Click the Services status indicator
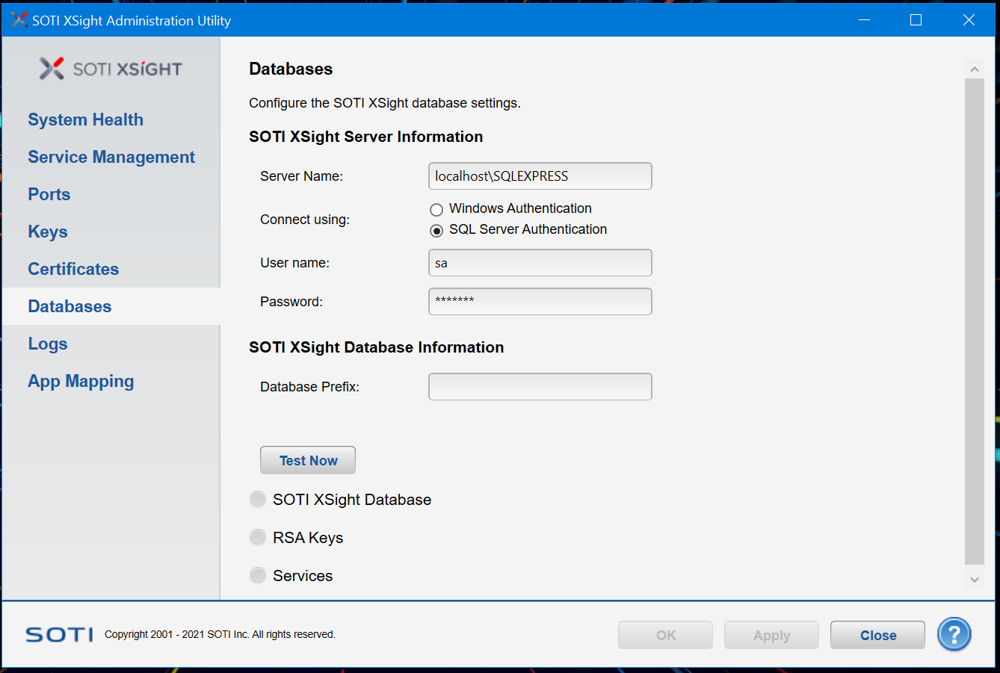 pos(258,575)
